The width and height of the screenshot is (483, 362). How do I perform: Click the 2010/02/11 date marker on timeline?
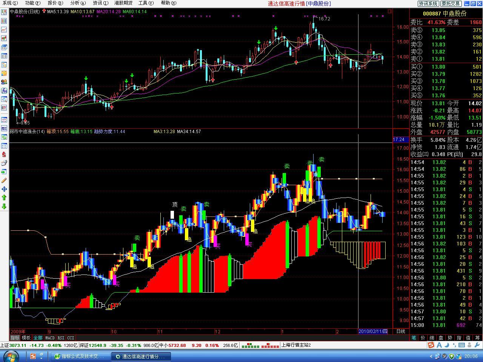[x=373, y=331]
